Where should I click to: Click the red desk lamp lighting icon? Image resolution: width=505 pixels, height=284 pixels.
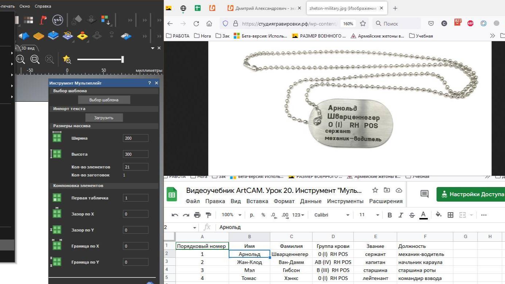pyautogui.click(x=43, y=20)
